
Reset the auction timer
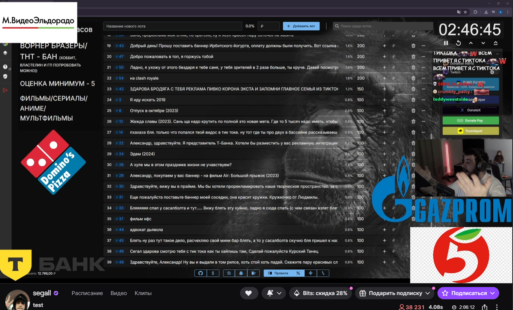(458, 43)
